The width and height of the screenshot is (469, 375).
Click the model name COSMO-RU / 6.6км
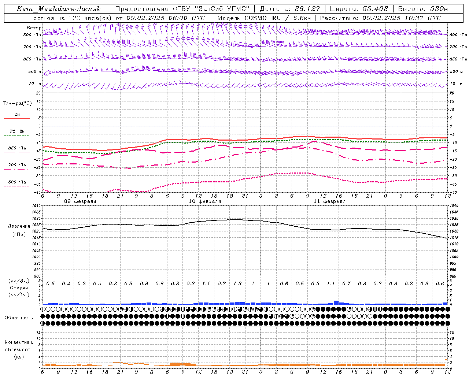click(x=278, y=18)
